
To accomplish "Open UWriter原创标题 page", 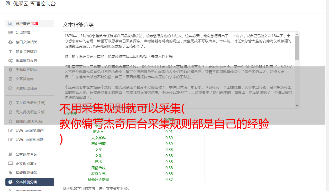I will point(30,140).
